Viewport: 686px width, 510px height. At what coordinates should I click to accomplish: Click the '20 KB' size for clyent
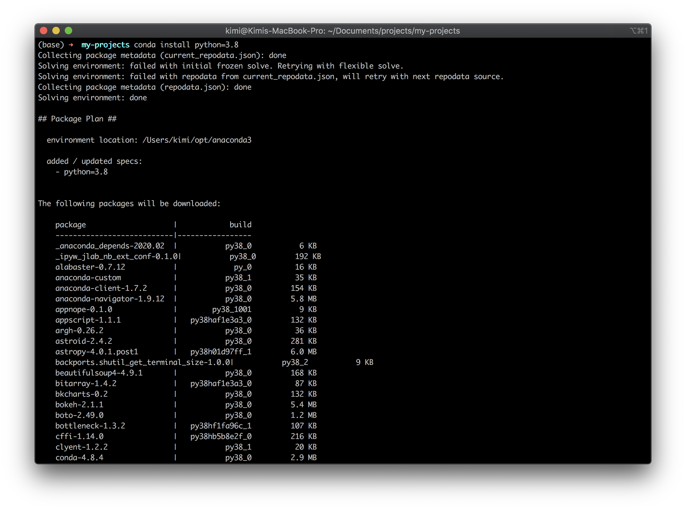(x=306, y=447)
